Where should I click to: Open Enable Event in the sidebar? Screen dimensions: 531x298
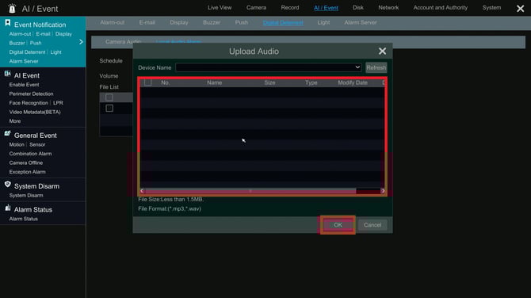(24, 85)
